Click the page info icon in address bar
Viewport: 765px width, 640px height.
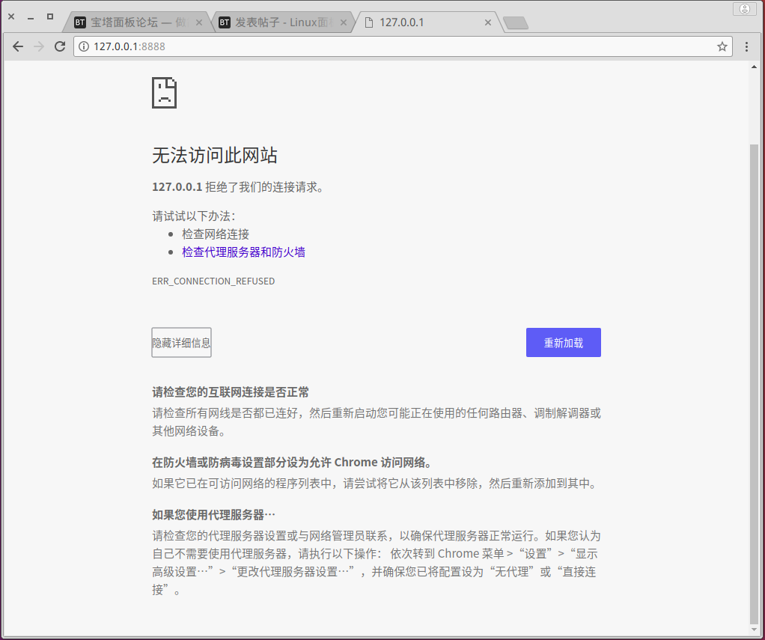pos(82,46)
